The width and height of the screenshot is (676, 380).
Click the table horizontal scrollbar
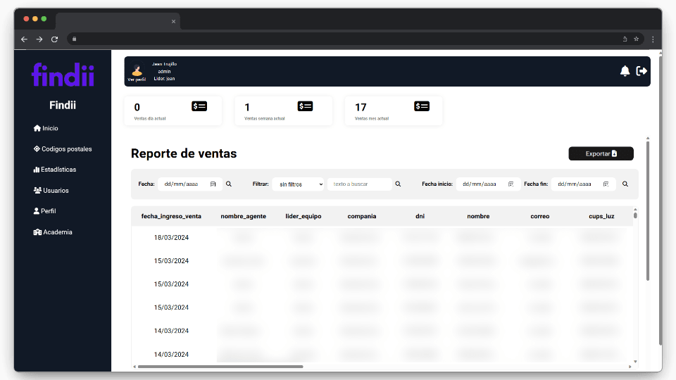[220, 367]
